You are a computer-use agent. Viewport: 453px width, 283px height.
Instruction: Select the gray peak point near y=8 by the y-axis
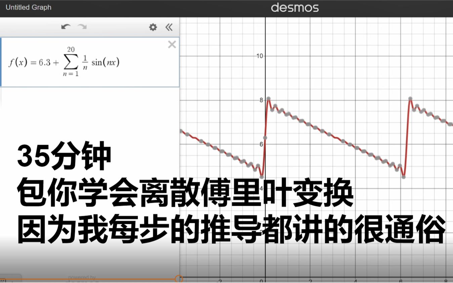click(x=269, y=99)
